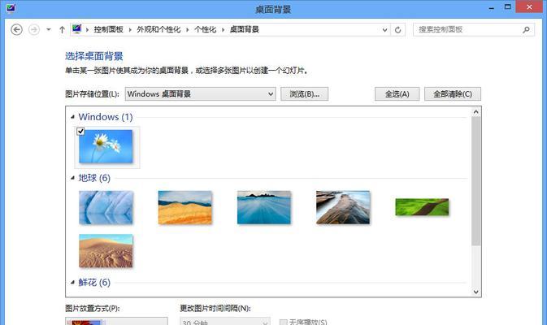Navigate to 外观和个性化 breadcrumb
The image size is (547, 325).
coord(158,29)
